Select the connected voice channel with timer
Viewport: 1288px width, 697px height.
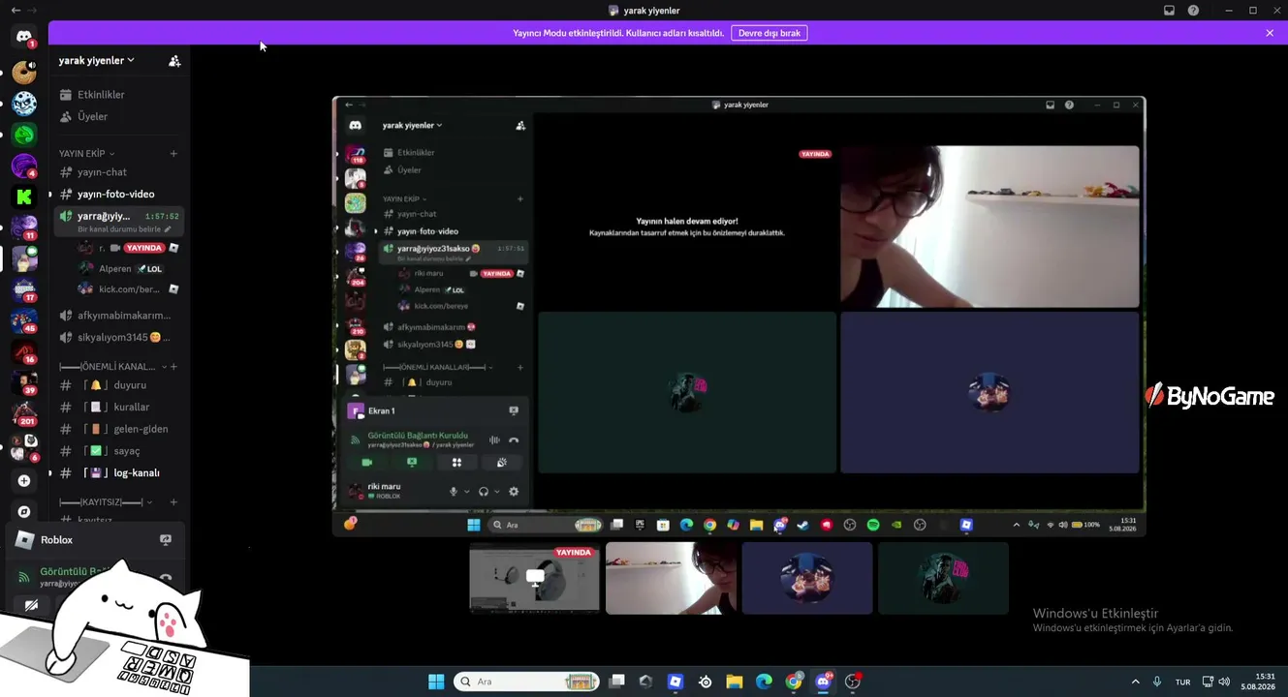[119, 222]
